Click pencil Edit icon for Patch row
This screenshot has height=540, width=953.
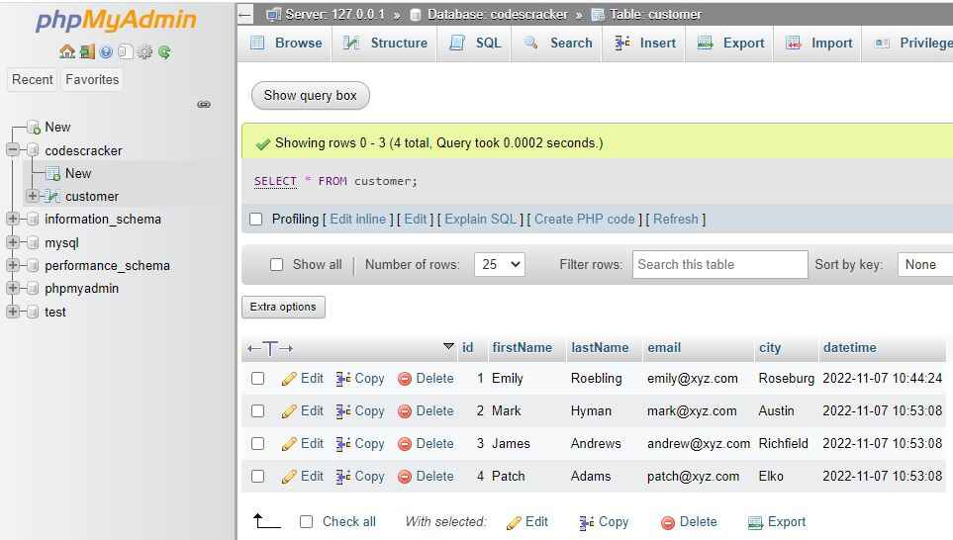289,478
